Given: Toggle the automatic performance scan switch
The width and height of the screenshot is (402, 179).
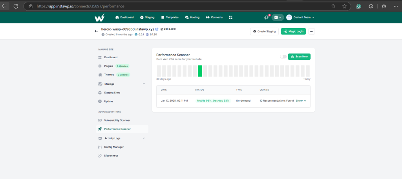Looking at the screenshot, I should (x=283, y=56).
